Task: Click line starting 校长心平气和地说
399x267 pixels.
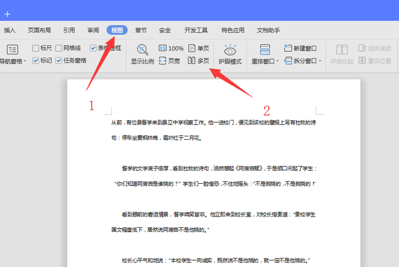Action: point(216,260)
